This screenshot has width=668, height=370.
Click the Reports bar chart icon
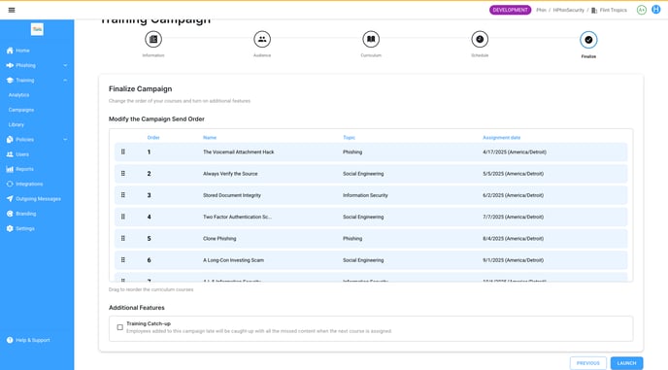(10, 169)
